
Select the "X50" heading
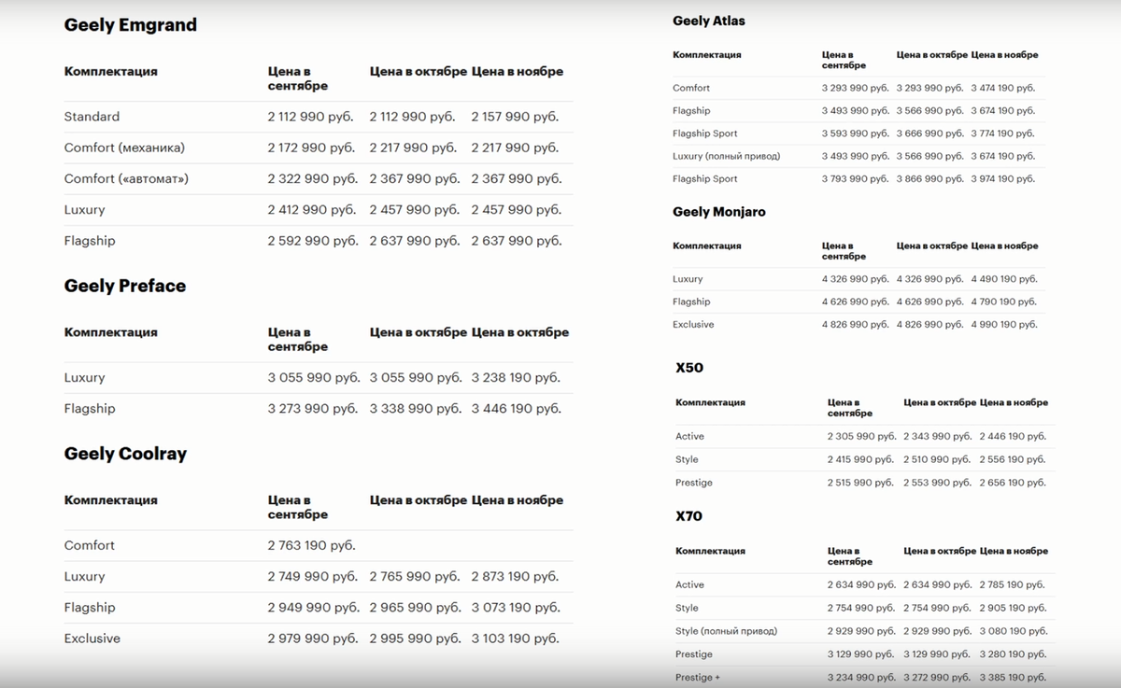tap(689, 368)
